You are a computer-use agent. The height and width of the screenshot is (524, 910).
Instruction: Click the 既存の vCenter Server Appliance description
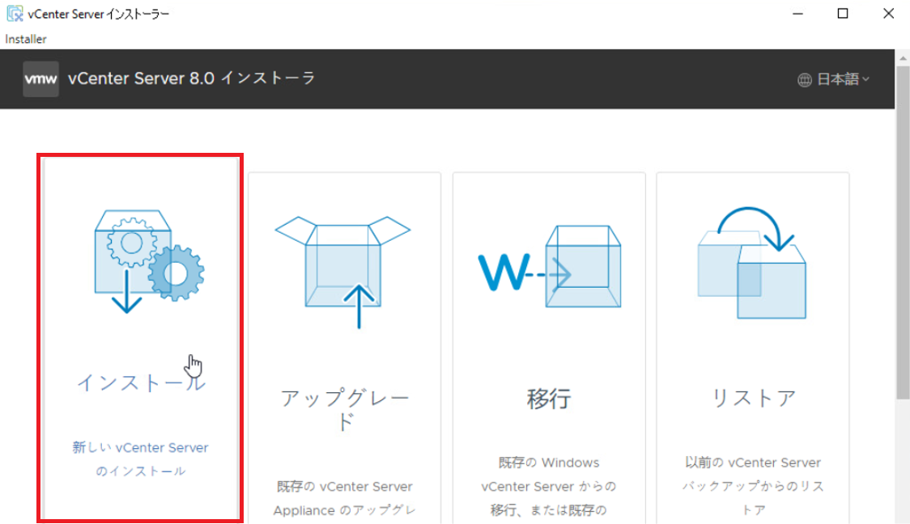(345, 498)
